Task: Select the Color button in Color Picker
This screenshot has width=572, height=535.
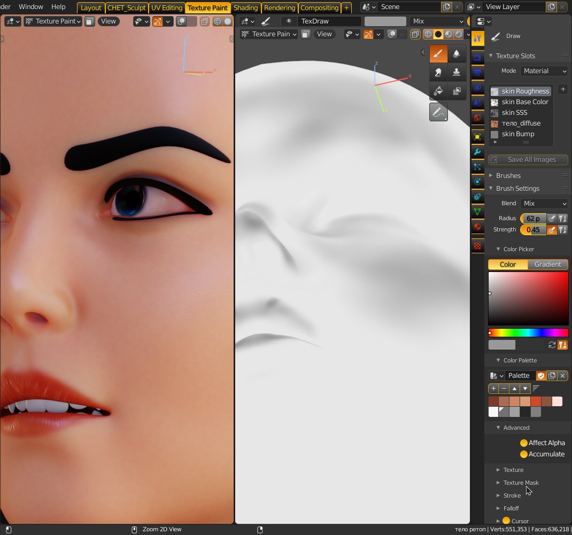Action: pos(508,265)
